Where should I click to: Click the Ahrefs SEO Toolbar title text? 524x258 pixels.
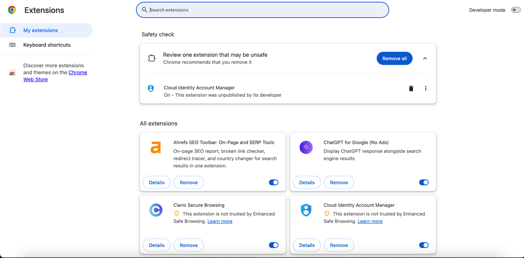tap(224, 142)
